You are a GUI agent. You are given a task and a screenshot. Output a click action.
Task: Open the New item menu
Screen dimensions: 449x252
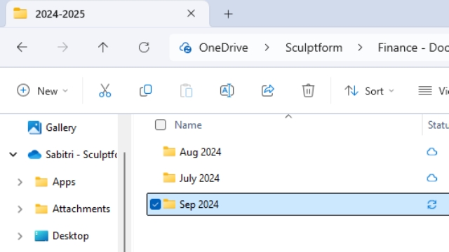pos(42,91)
